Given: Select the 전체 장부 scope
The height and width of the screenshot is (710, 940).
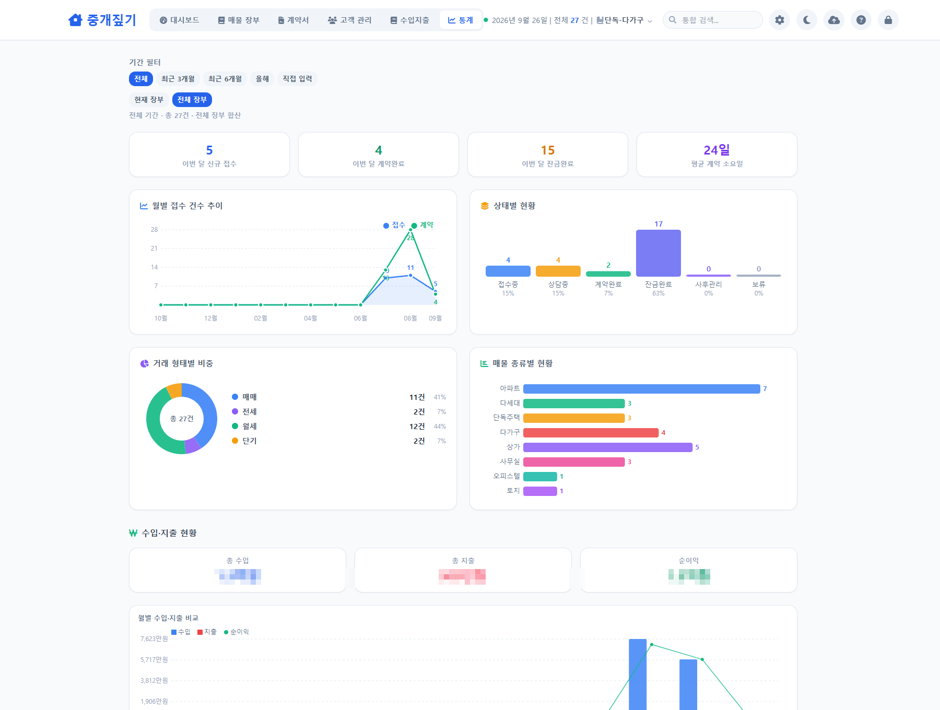Looking at the screenshot, I should coord(192,100).
